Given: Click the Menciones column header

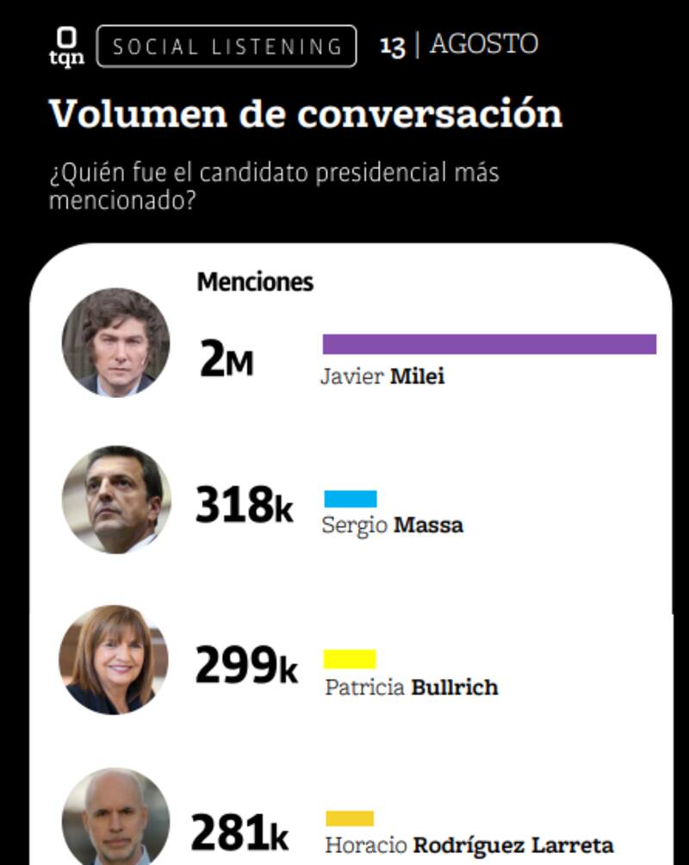Looking at the screenshot, I should 255,282.
